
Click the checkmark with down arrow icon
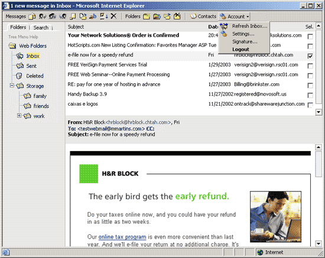coord(103,16)
